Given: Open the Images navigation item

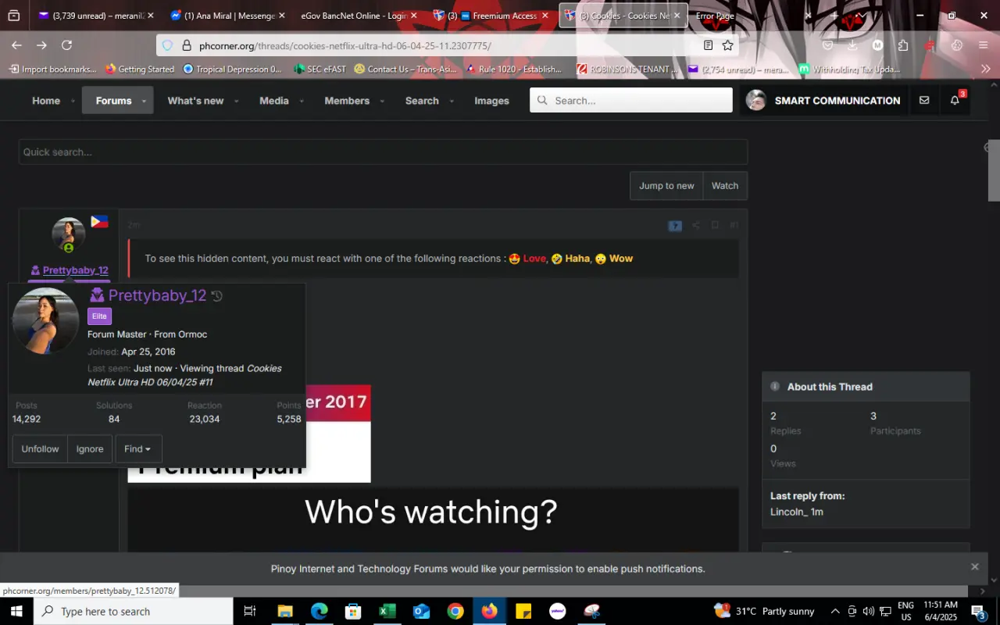Looking at the screenshot, I should tap(491, 100).
